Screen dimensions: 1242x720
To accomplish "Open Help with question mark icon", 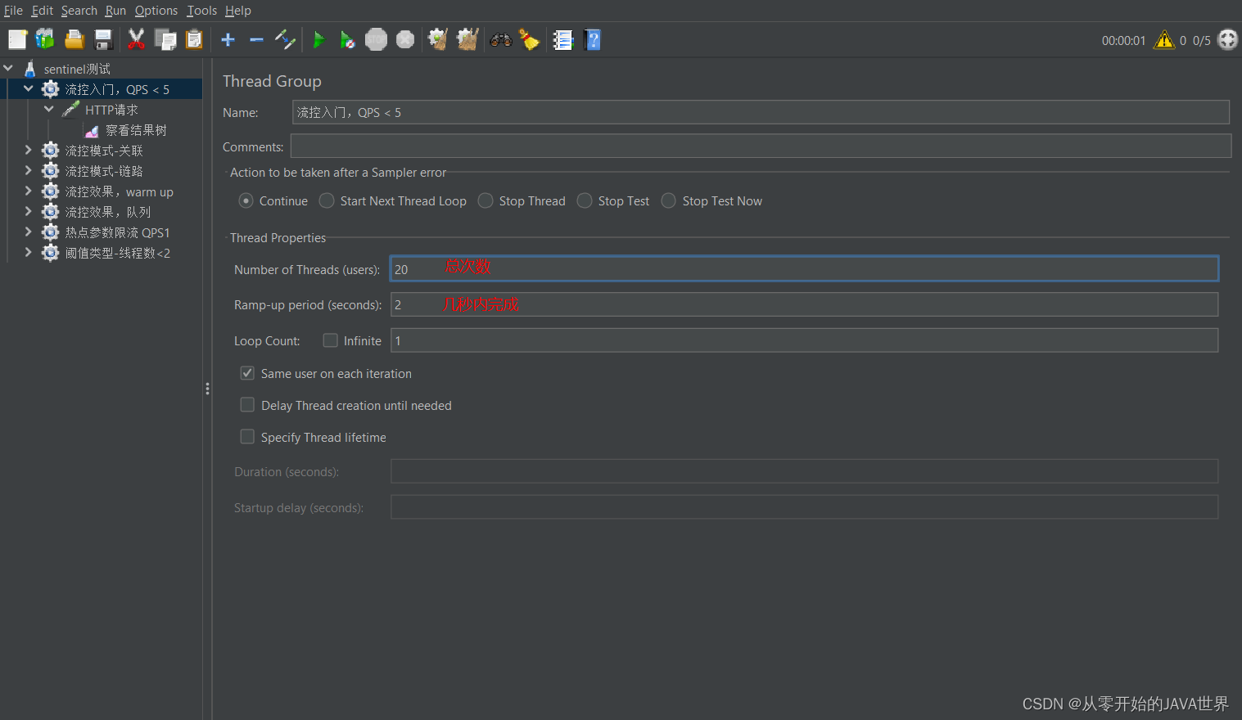I will click(593, 39).
